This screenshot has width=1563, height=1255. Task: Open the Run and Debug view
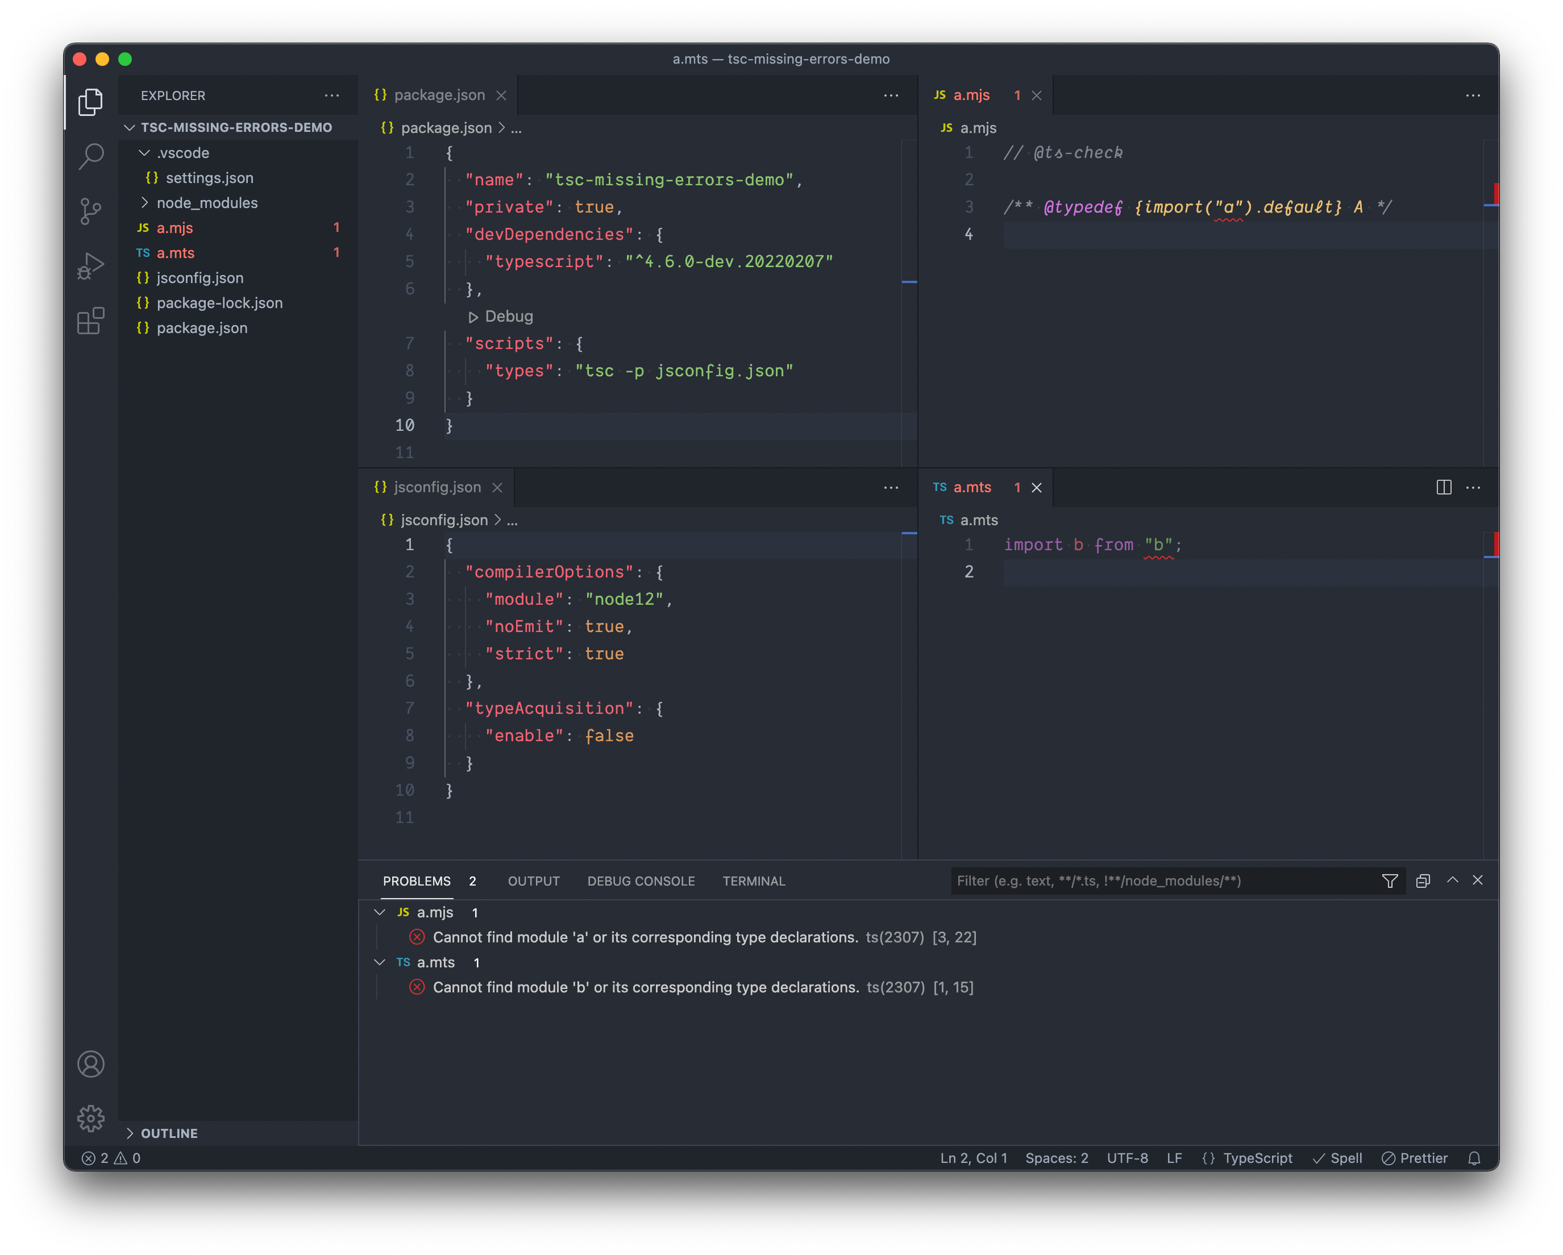(90, 266)
